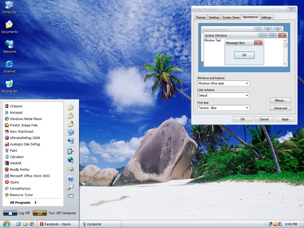
Task: Switch to the Settings tab
Action: click(266, 17)
